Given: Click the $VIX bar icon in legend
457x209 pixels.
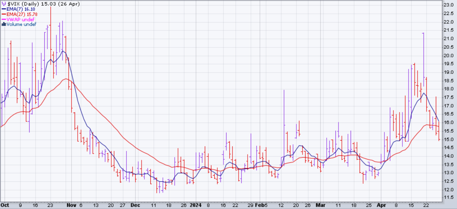Looking at the screenshot, I should (4, 4).
